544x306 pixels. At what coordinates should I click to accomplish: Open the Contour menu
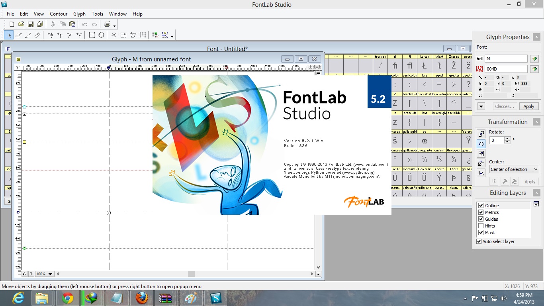tap(59, 14)
